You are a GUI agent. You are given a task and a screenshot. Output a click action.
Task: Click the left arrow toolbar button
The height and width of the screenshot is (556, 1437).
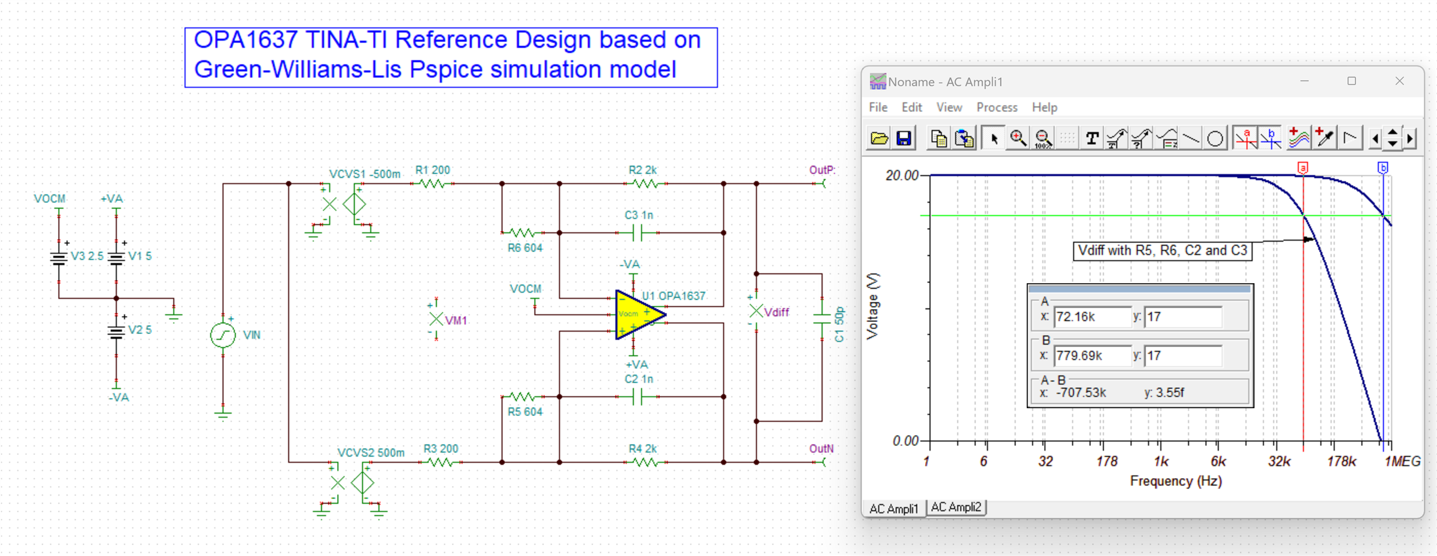1375,139
